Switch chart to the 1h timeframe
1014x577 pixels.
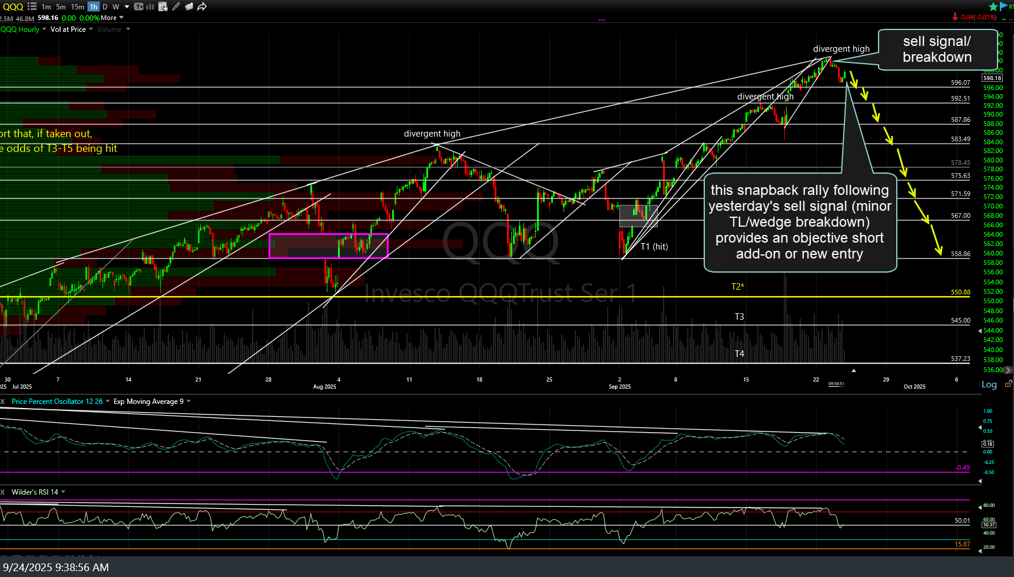coord(93,6)
